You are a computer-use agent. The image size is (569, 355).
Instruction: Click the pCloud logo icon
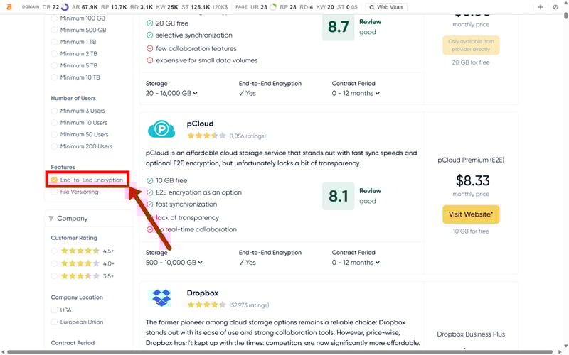[161, 129]
